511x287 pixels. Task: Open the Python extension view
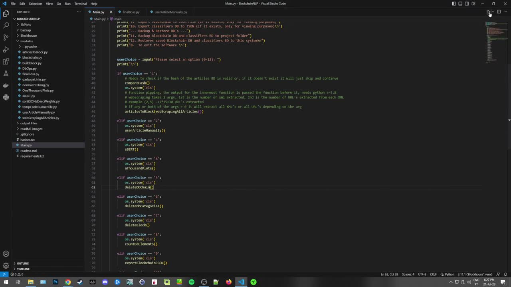(6, 97)
